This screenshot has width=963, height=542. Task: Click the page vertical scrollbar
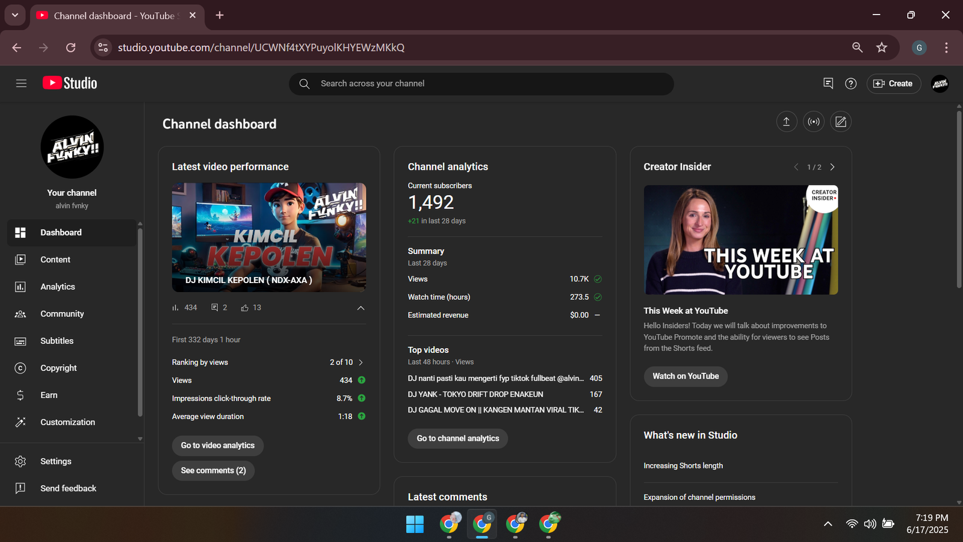click(959, 199)
